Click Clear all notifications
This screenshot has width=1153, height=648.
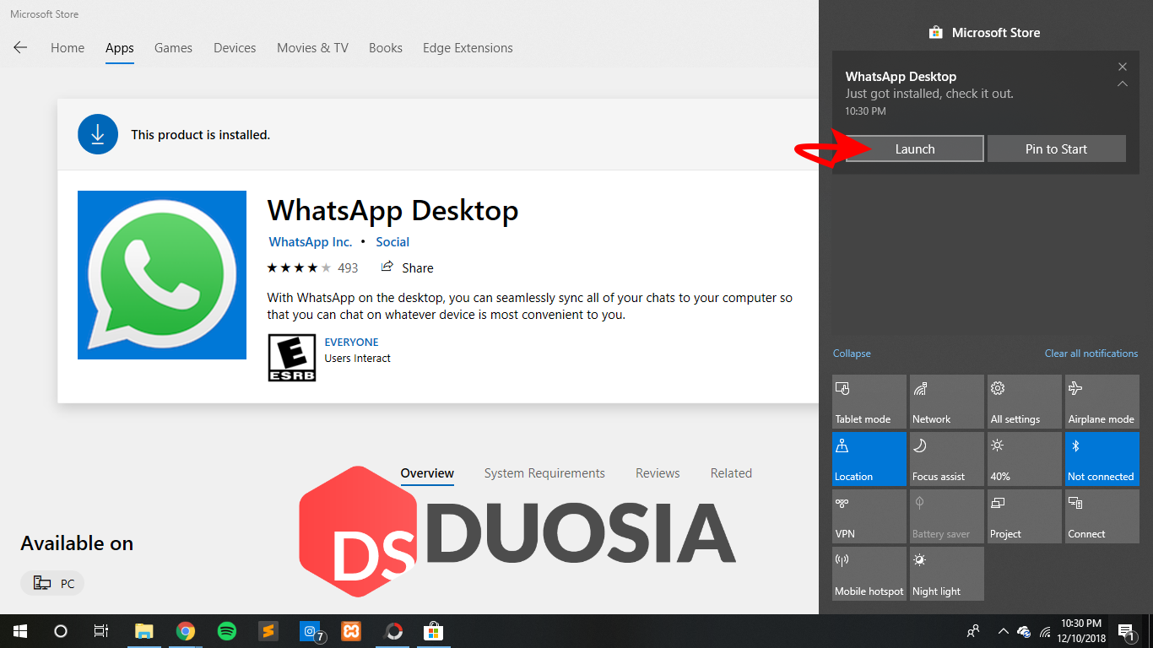coord(1091,354)
